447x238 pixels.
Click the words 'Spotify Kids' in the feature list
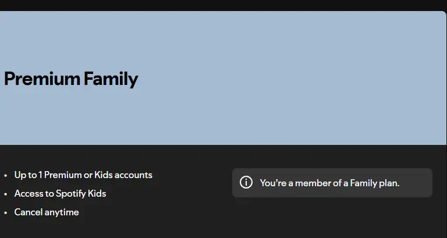pyautogui.click(x=81, y=194)
